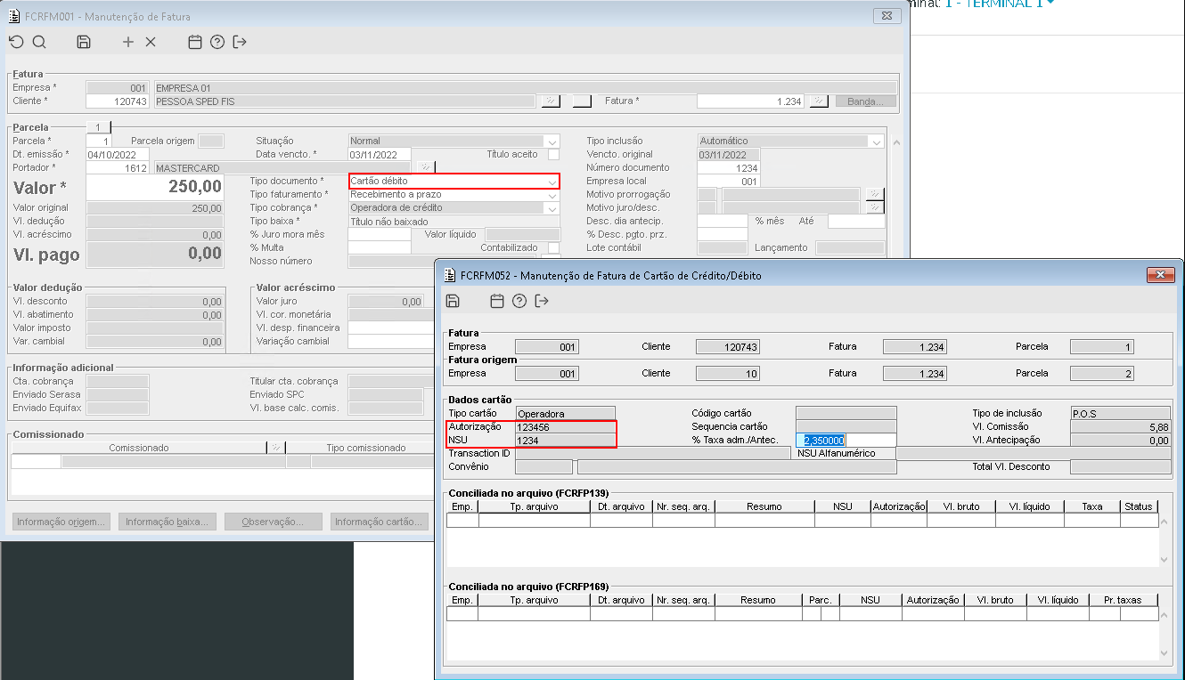The height and width of the screenshot is (680, 1185).
Task: Click the EMPRESA 01 company name field
Action: tap(525, 88)
